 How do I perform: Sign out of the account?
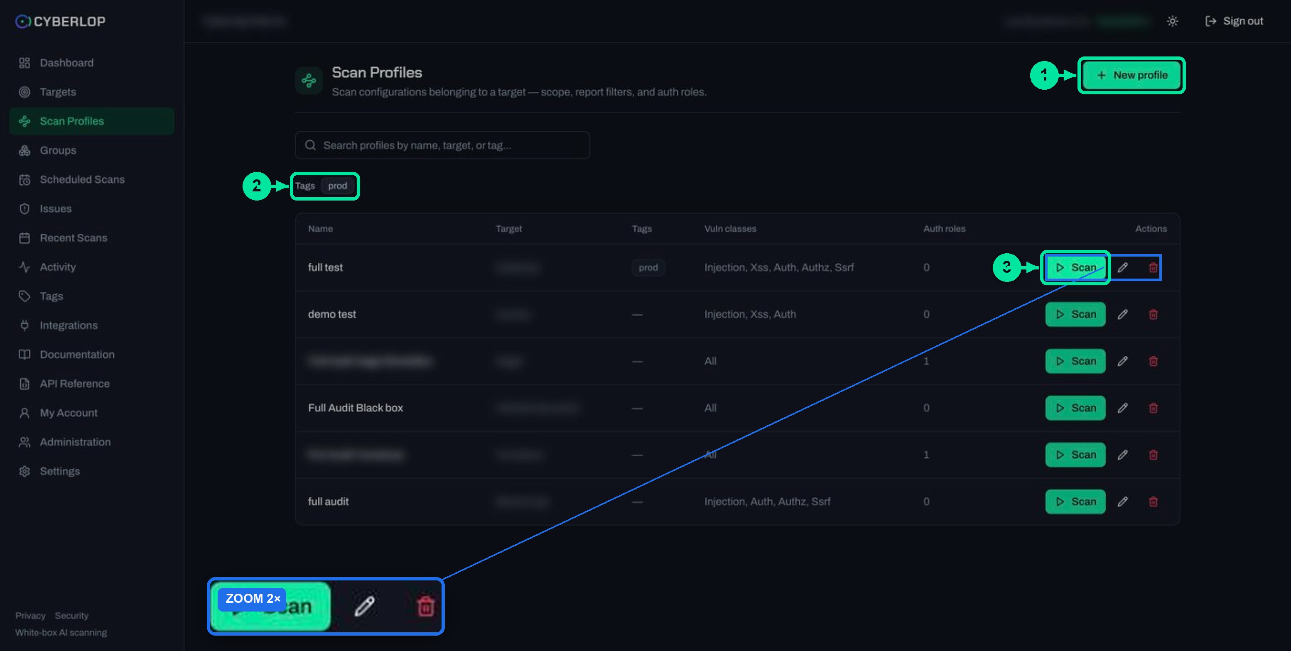coord(1234,21)
